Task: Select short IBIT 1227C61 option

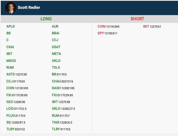Action: (152, 27)
